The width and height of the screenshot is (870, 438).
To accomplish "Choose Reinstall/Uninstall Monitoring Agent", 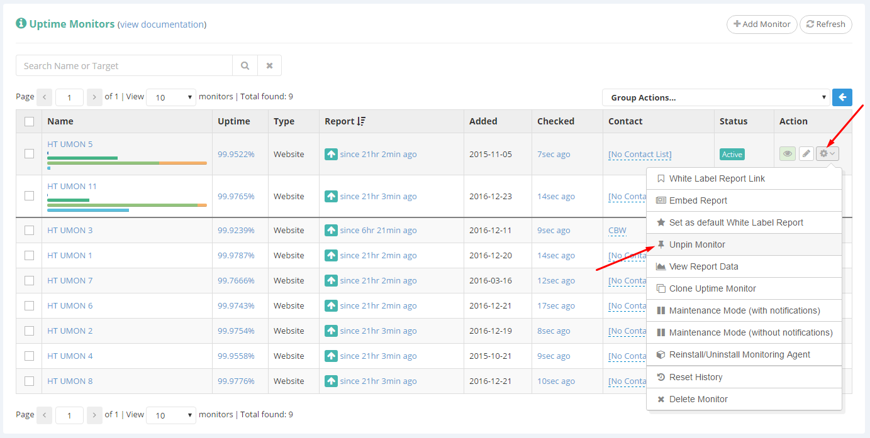I will point(744,354).
